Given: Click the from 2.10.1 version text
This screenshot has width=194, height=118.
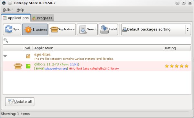Looking at the screenshot, I should [x=70, y=64].
